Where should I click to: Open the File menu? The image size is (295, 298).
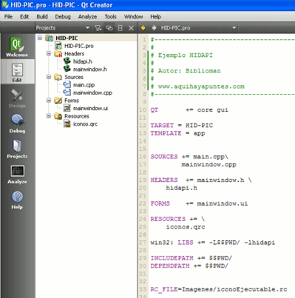[8, 16]
